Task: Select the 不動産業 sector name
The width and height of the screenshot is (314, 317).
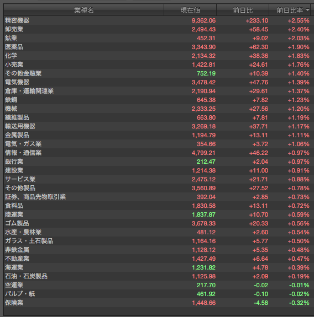Action: [x=17, y=259]
